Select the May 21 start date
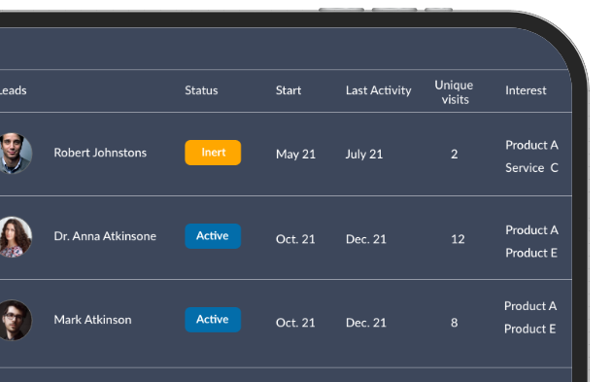 (295, 155)
